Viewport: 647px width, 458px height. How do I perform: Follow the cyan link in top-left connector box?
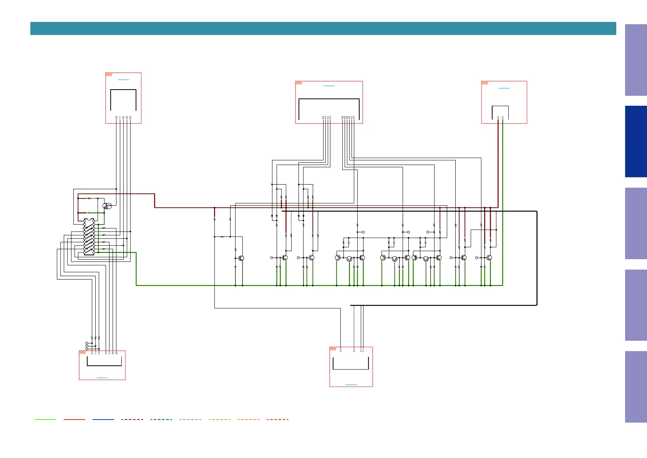click(x=123, y=80)
